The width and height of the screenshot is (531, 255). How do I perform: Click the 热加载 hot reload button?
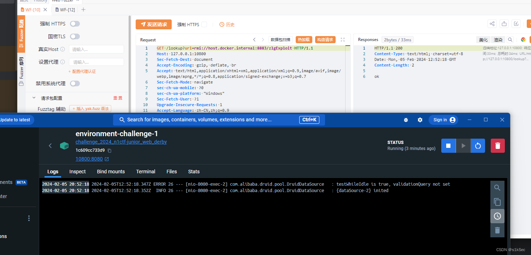point(303,40)
